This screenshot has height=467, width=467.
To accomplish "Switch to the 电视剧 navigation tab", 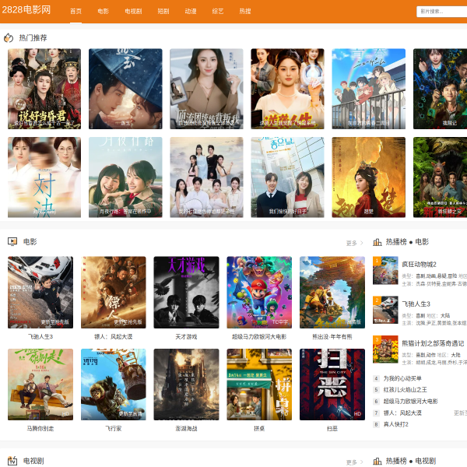I will pos(133,12).
